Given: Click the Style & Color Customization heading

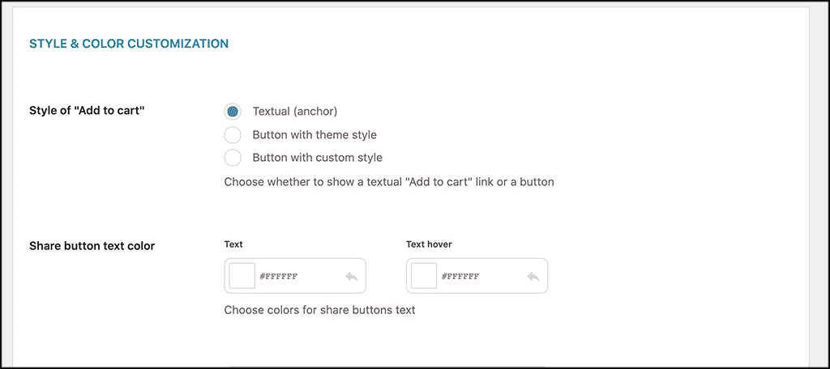Looking at the screenshot, I should click(129, 43).
